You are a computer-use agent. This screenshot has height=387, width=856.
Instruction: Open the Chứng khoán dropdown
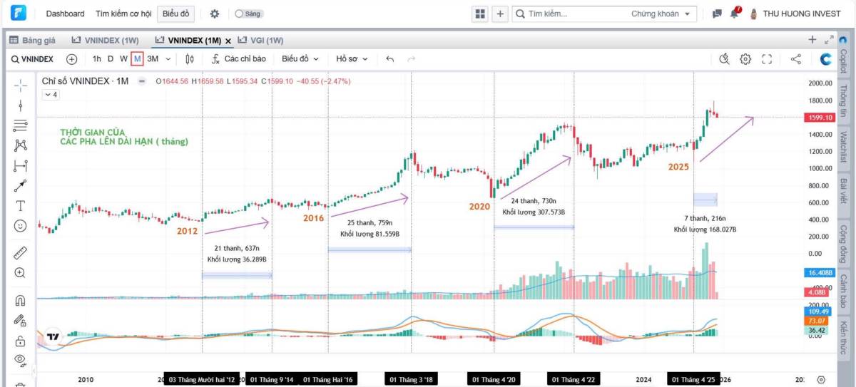pyautogui.click(x=663, y=14)
